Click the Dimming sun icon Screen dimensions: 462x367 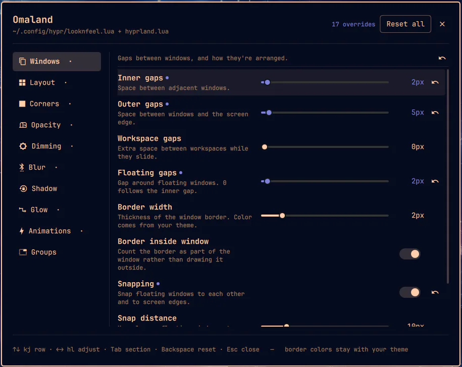(23, 146)
